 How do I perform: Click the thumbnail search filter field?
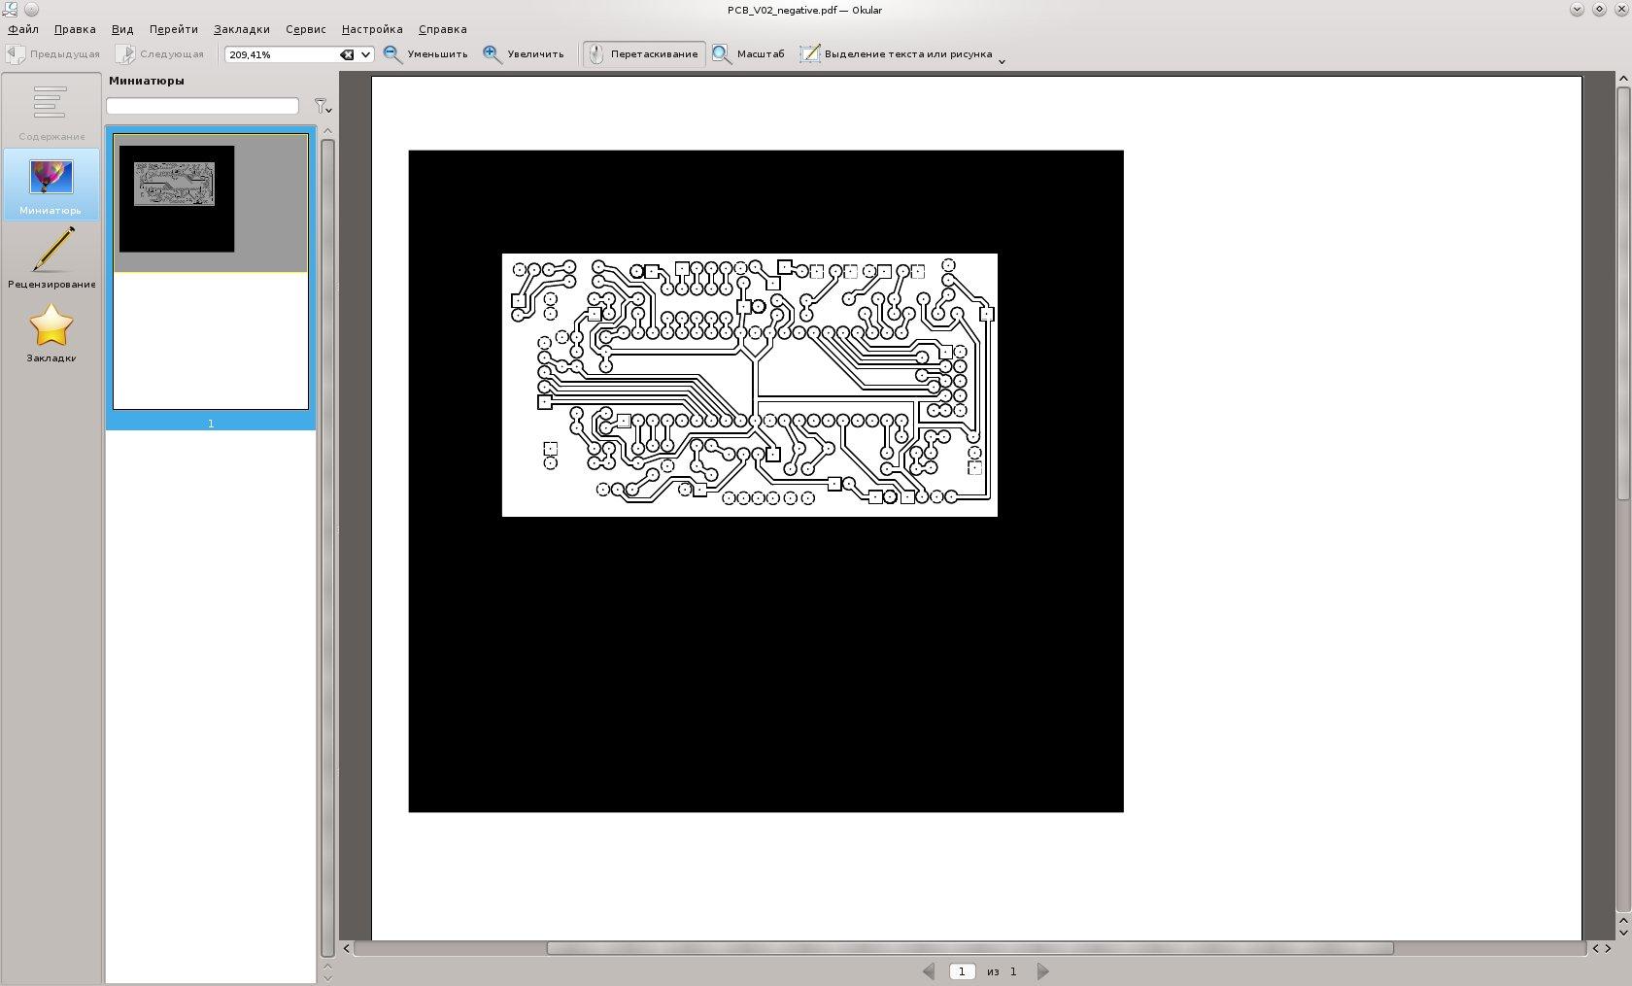coord(202,105)
